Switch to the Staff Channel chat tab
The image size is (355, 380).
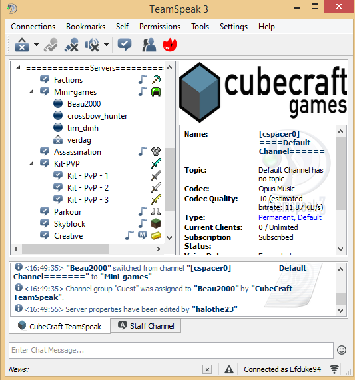pyautogui.click(x=146, y=326)
